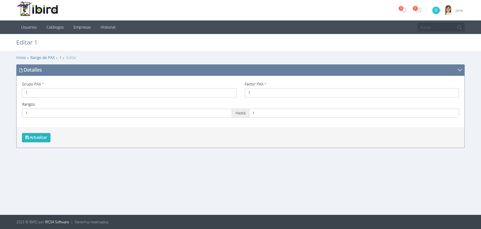Click the Derechos reservados footer text
The width and height of the screenshot is (481, 229).
pos(92,222)
